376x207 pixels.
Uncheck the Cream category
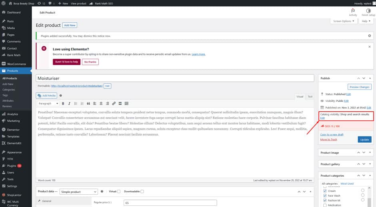tap(325, 191)
